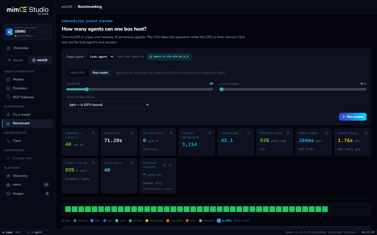The width and height of the screenshot is (377, 235).
Task: Click the '3,214' tokens generated value
Action: (190, 144)
